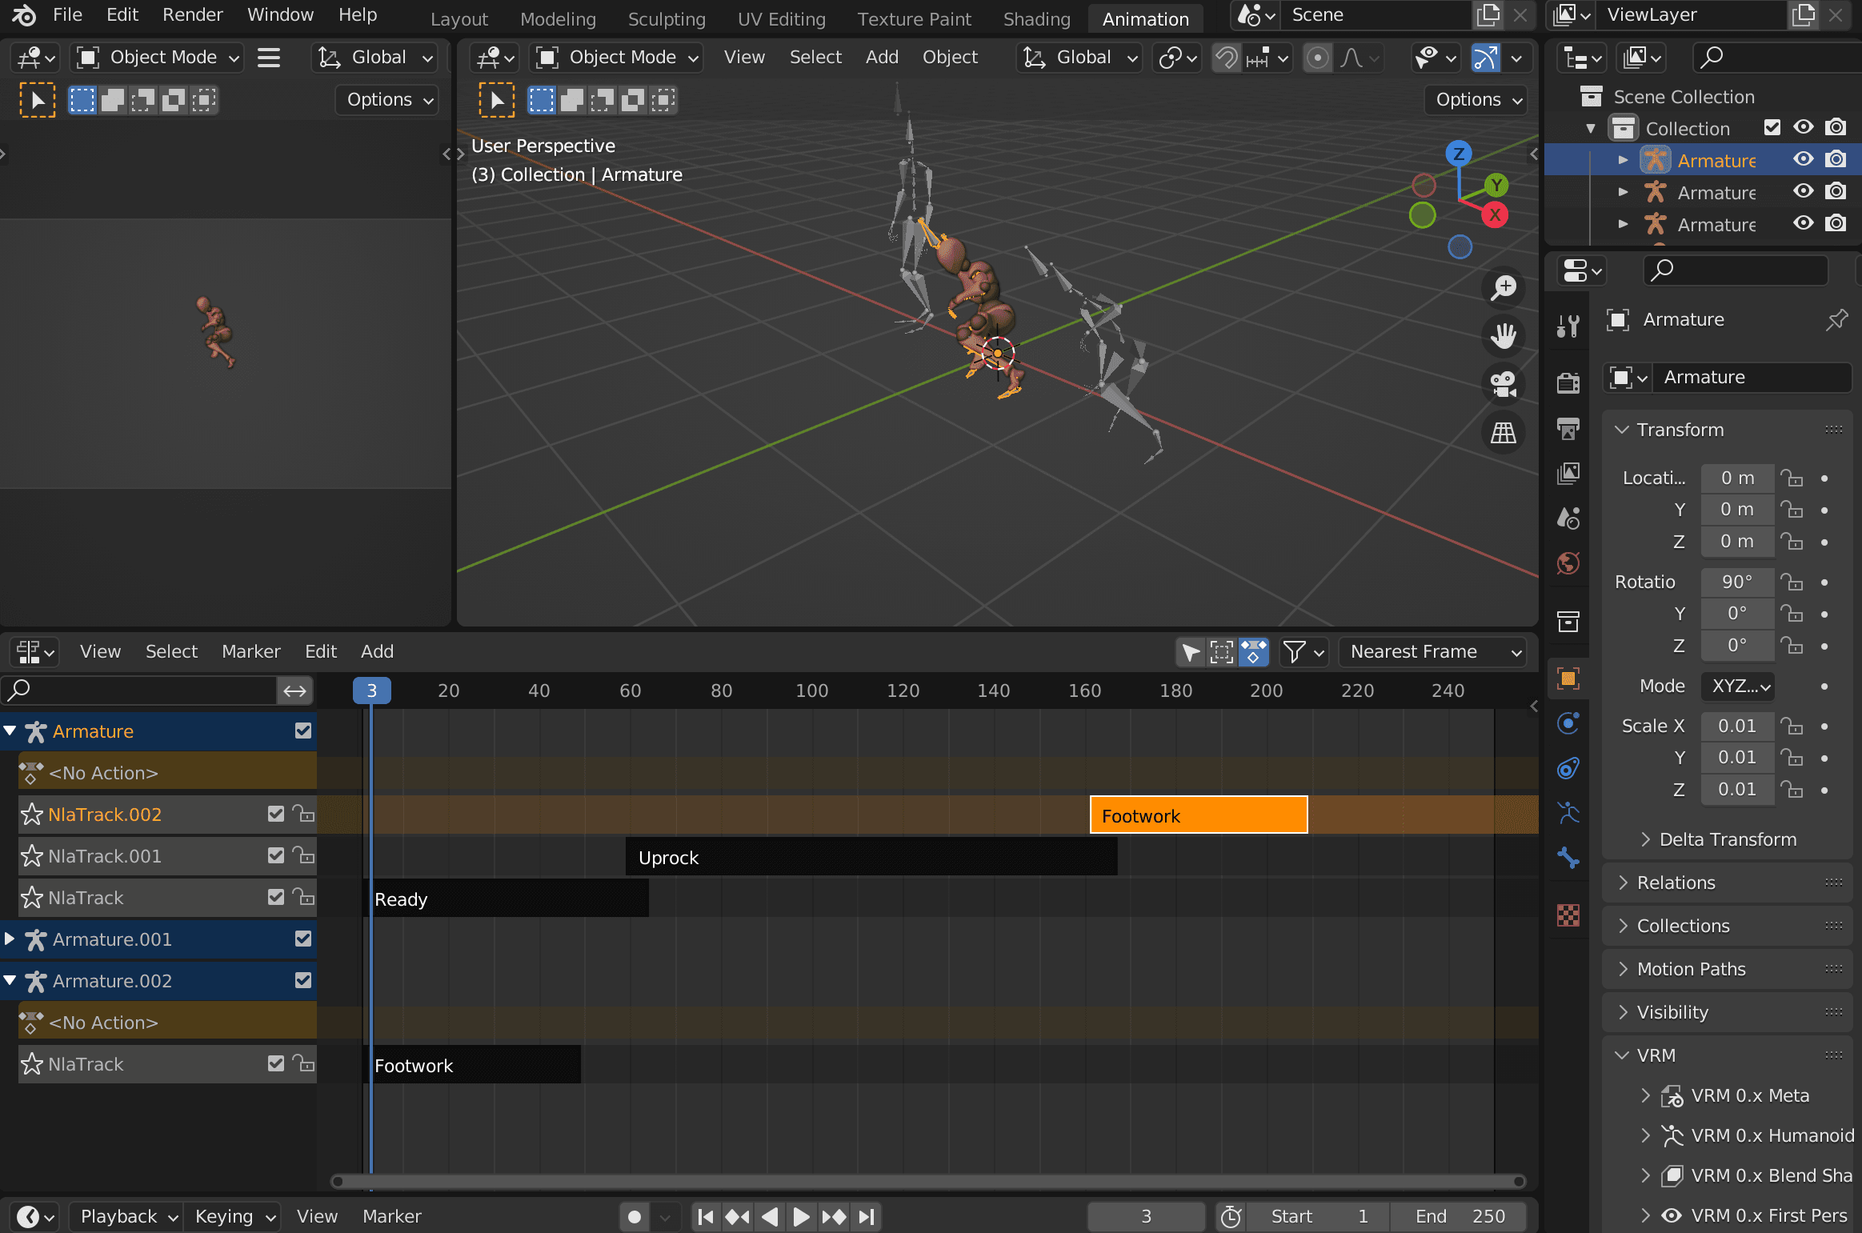Viewport: 1862px width, 1233px height.
Task: Open the Texture properties checker tab
Action: [x=1568, y=915]
